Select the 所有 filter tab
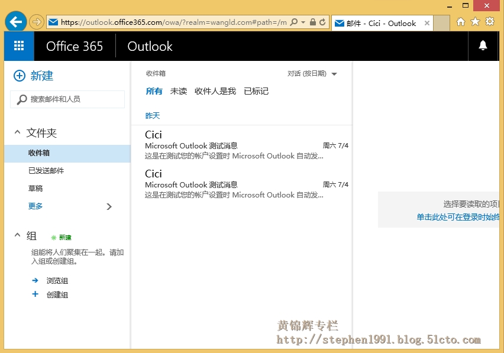 click(154, 91)
